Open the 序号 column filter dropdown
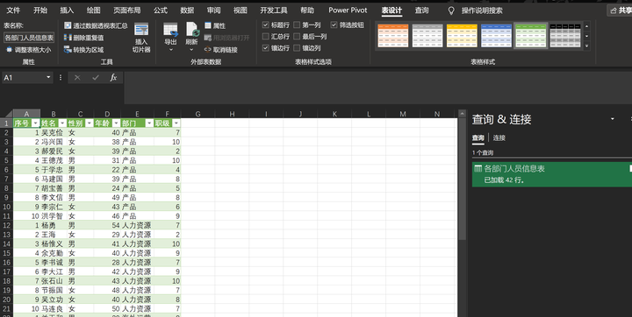Screen dimensions: 632x317 [x=35, y=123]
